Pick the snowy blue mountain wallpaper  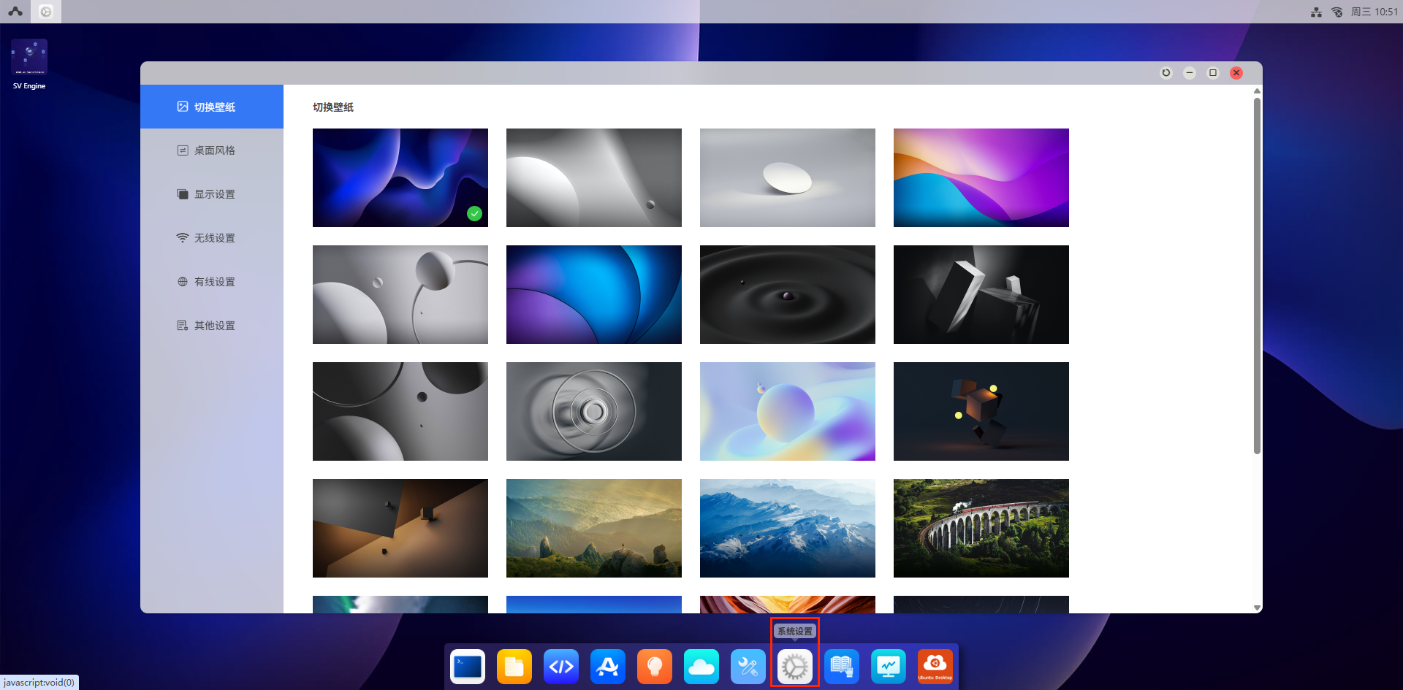(x=787, y=528)
